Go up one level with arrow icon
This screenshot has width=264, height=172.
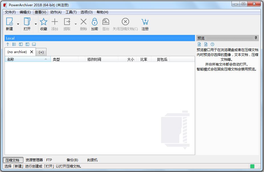[x=8, y=44]
